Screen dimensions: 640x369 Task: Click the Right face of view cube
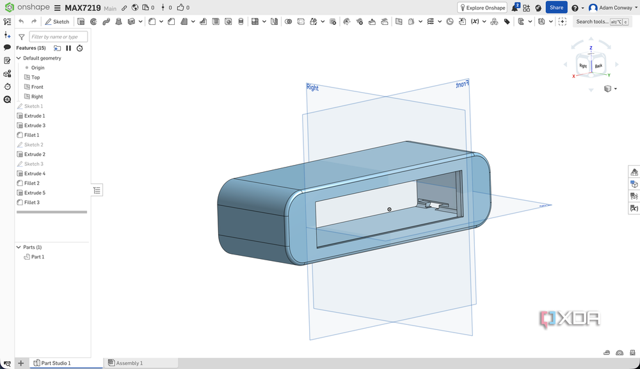[x=583, y=66]
